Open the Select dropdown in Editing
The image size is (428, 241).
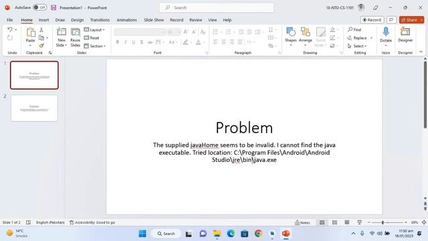[x=357, y=46]
